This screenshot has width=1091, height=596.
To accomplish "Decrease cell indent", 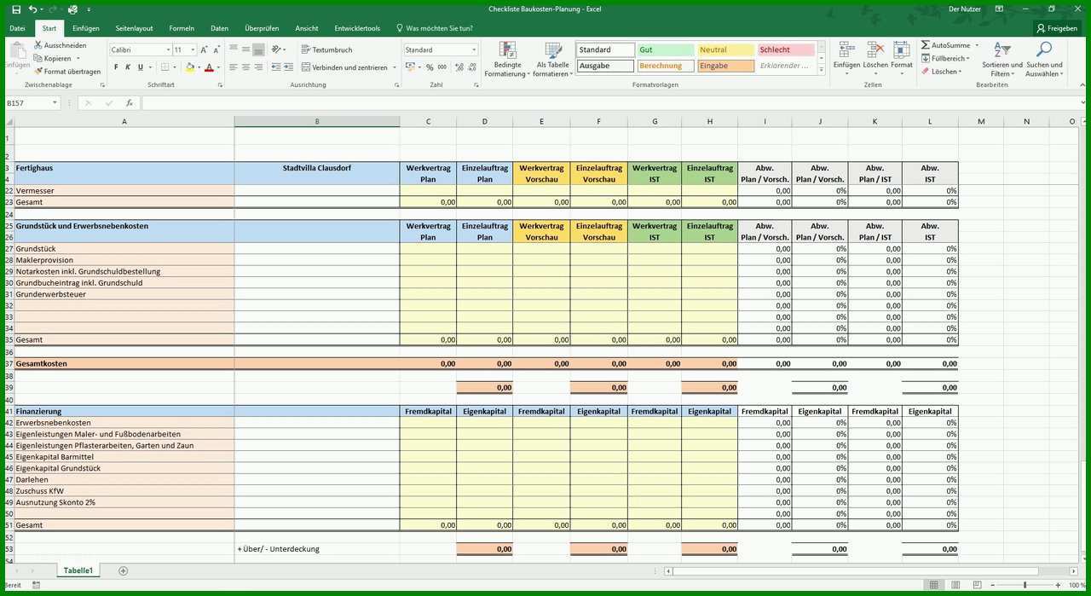I will coord(276,67).
